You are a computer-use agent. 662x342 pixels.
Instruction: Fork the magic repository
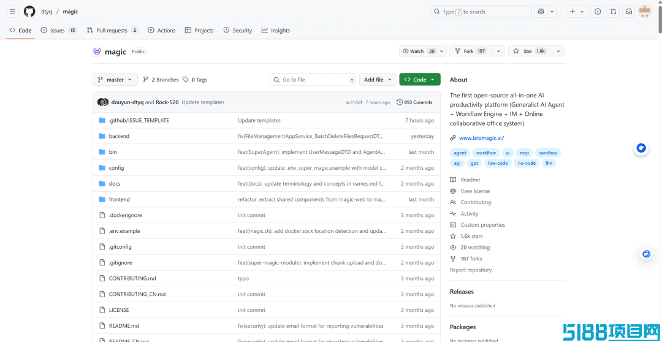click(470, 51)
